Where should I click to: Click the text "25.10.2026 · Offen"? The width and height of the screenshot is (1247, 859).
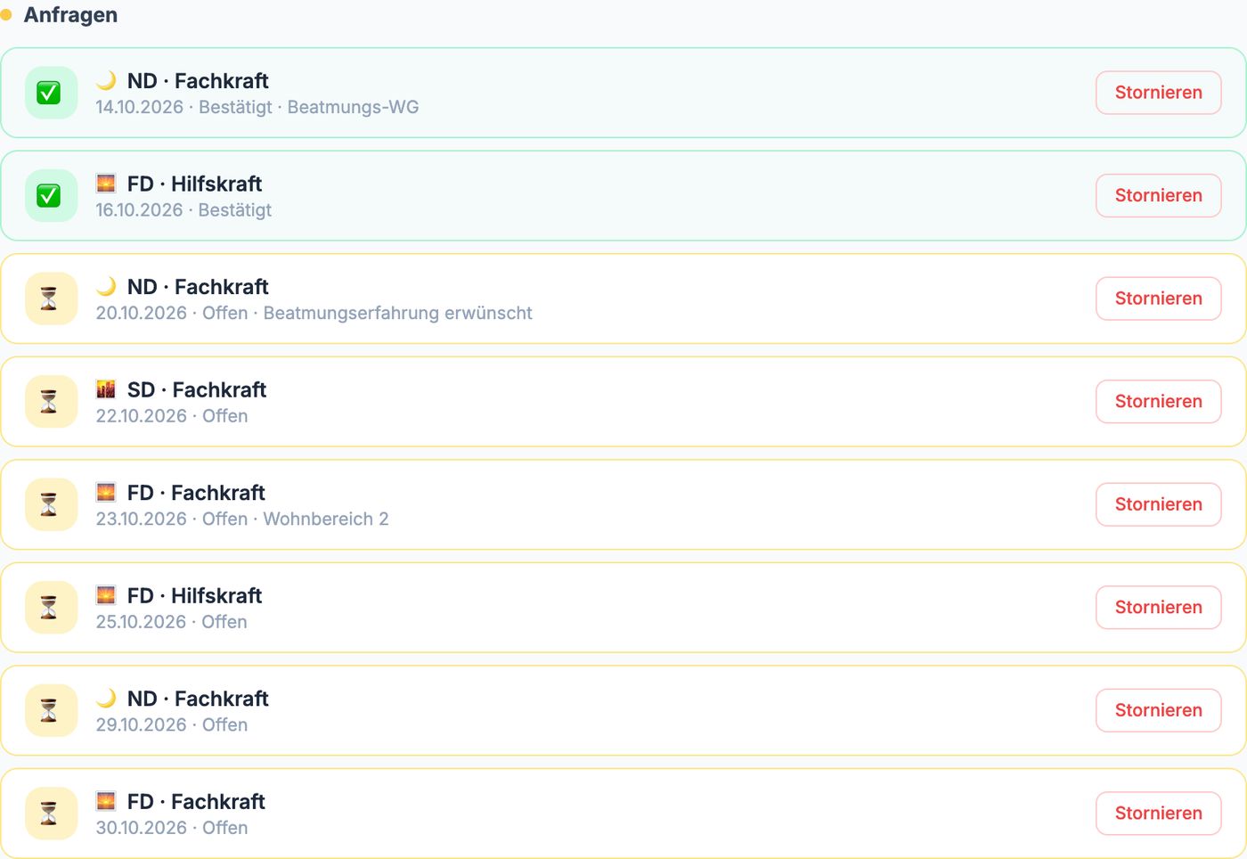coord(171,622)
